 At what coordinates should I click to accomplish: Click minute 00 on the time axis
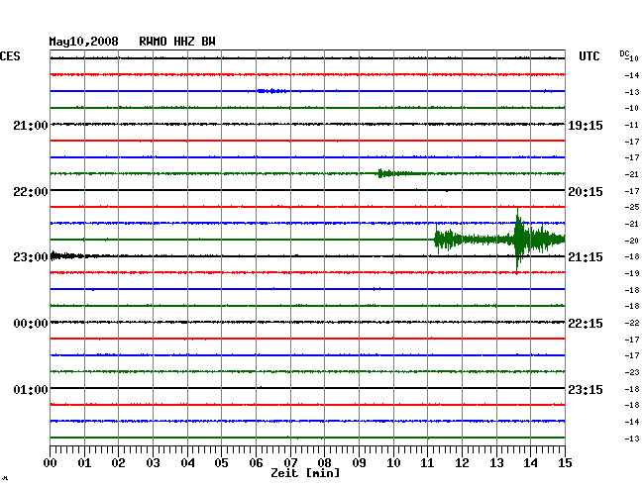tap(50, 463)
